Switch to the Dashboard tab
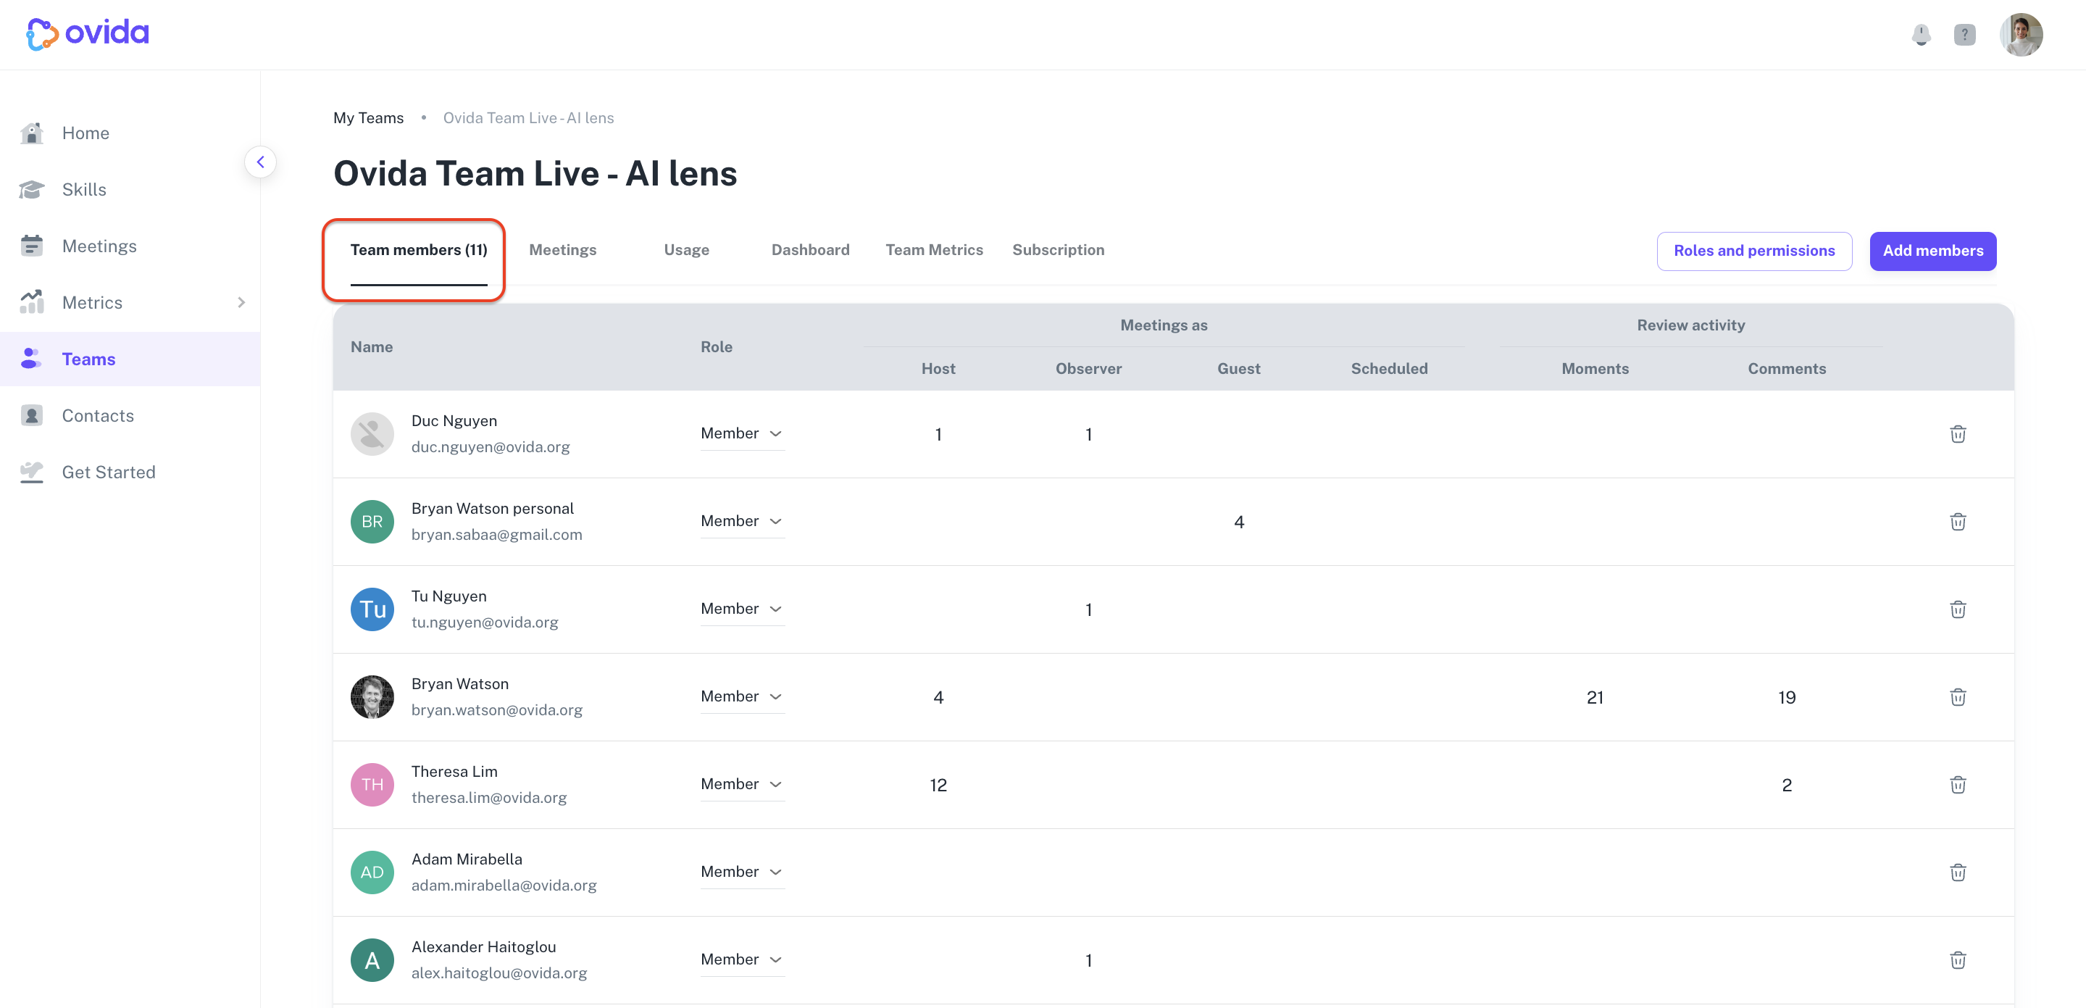The image size is (2086, 1008). pos(811,250)
